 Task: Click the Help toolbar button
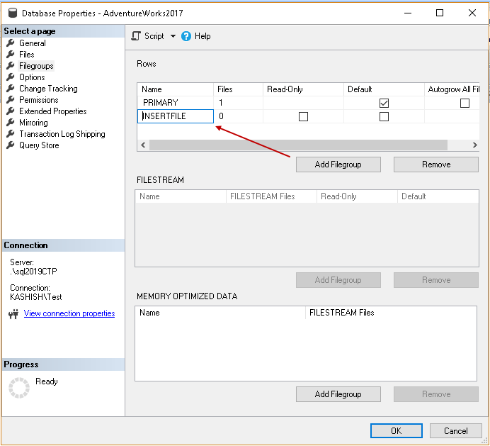click(196, 36)
